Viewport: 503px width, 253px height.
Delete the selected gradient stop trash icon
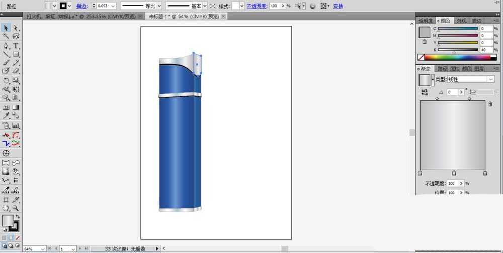490,104
